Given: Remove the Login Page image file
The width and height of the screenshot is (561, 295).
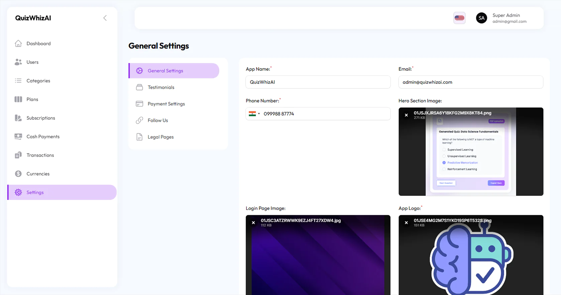Looking at the screenshot, I should (x=253, y=223).
